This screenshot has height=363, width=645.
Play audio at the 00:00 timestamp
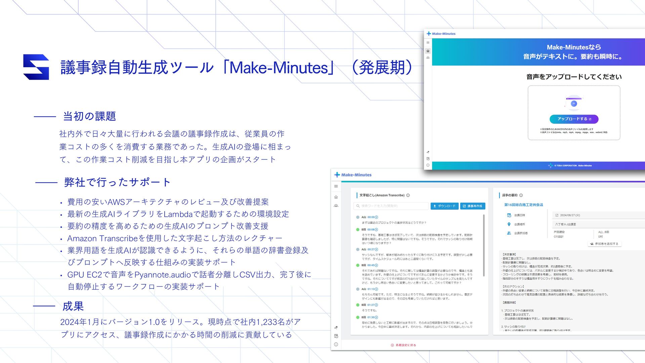376,217
